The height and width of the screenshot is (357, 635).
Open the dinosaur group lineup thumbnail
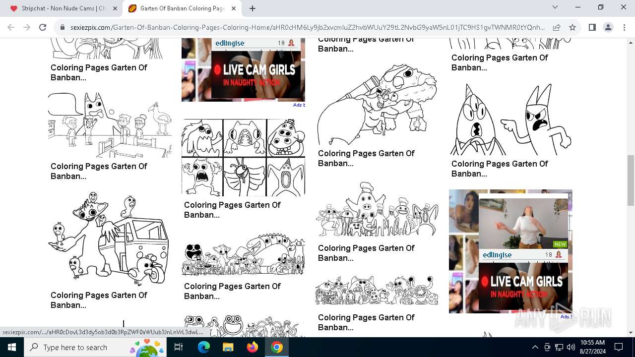coord(243,254)
